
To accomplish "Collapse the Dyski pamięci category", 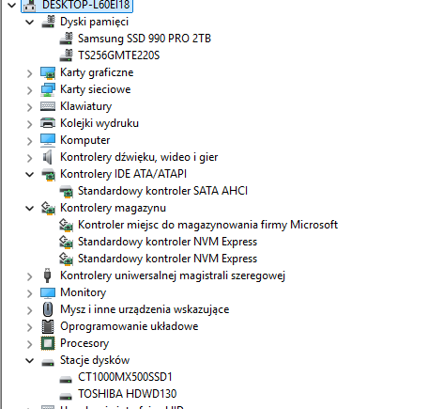I will pos(29,23).
